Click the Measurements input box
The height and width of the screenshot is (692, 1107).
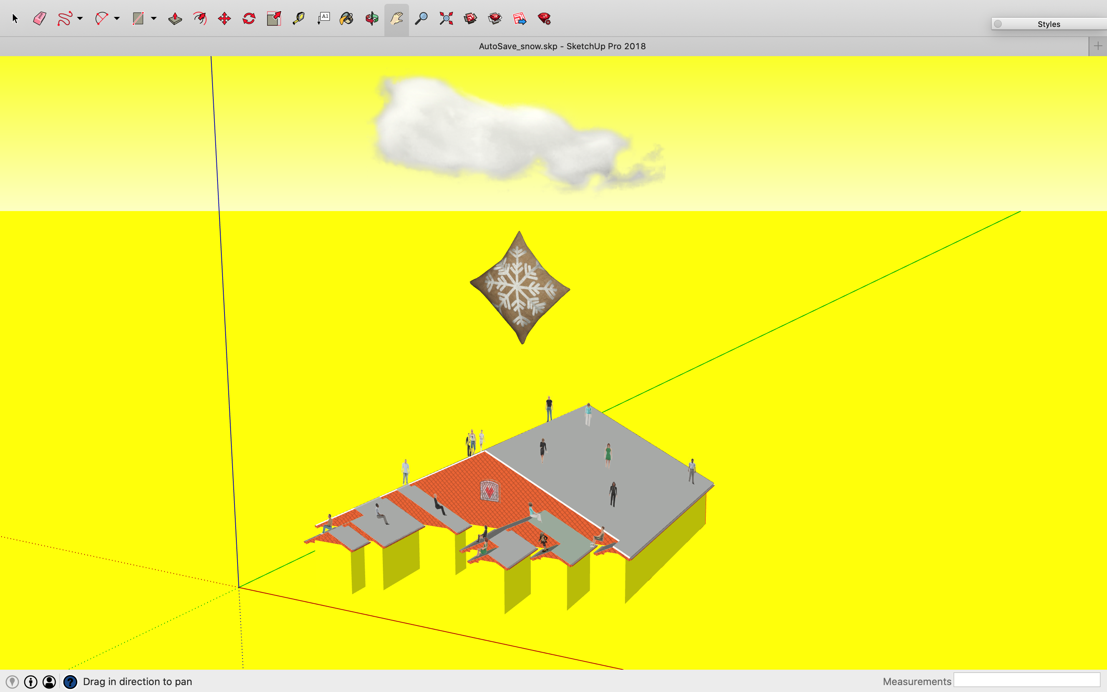(1027, 680)
